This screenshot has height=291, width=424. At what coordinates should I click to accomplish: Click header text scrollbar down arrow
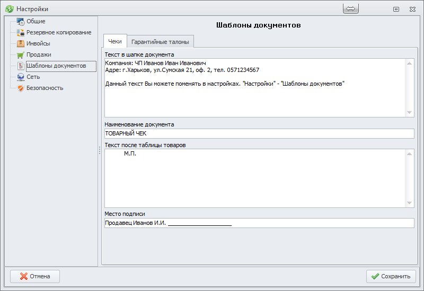[x=410, y=112]
